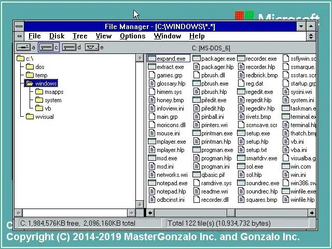The image size is (332, 249).
Task: Select the infoview.ini file name
Action: [170, 108]
